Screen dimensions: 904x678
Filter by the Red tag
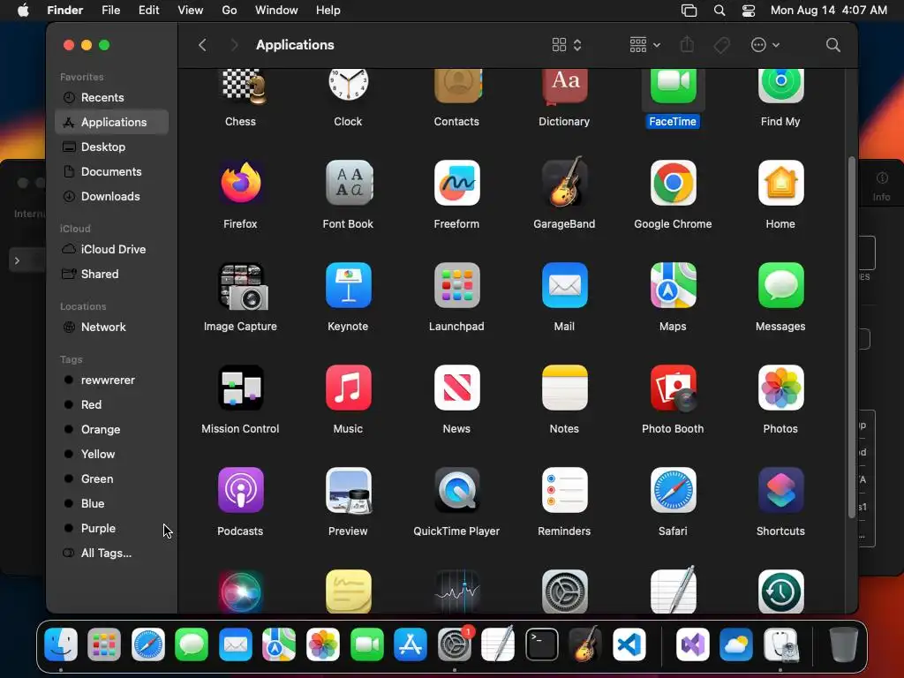(x=112, y=404)
